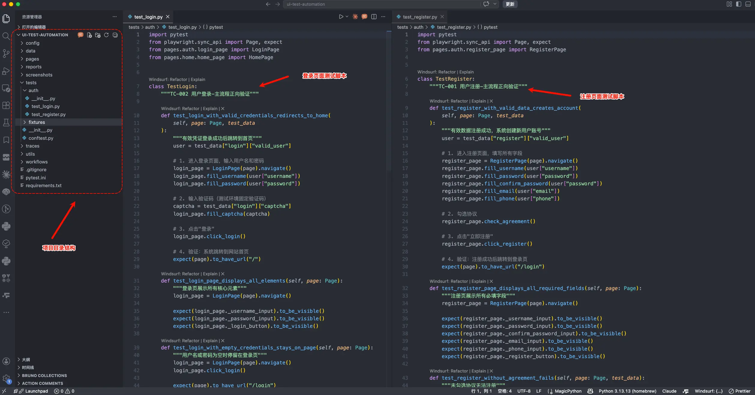Viewport: 755px width, 395px height.
Task: Open the Run and Debug view
Action: (6, 71)
